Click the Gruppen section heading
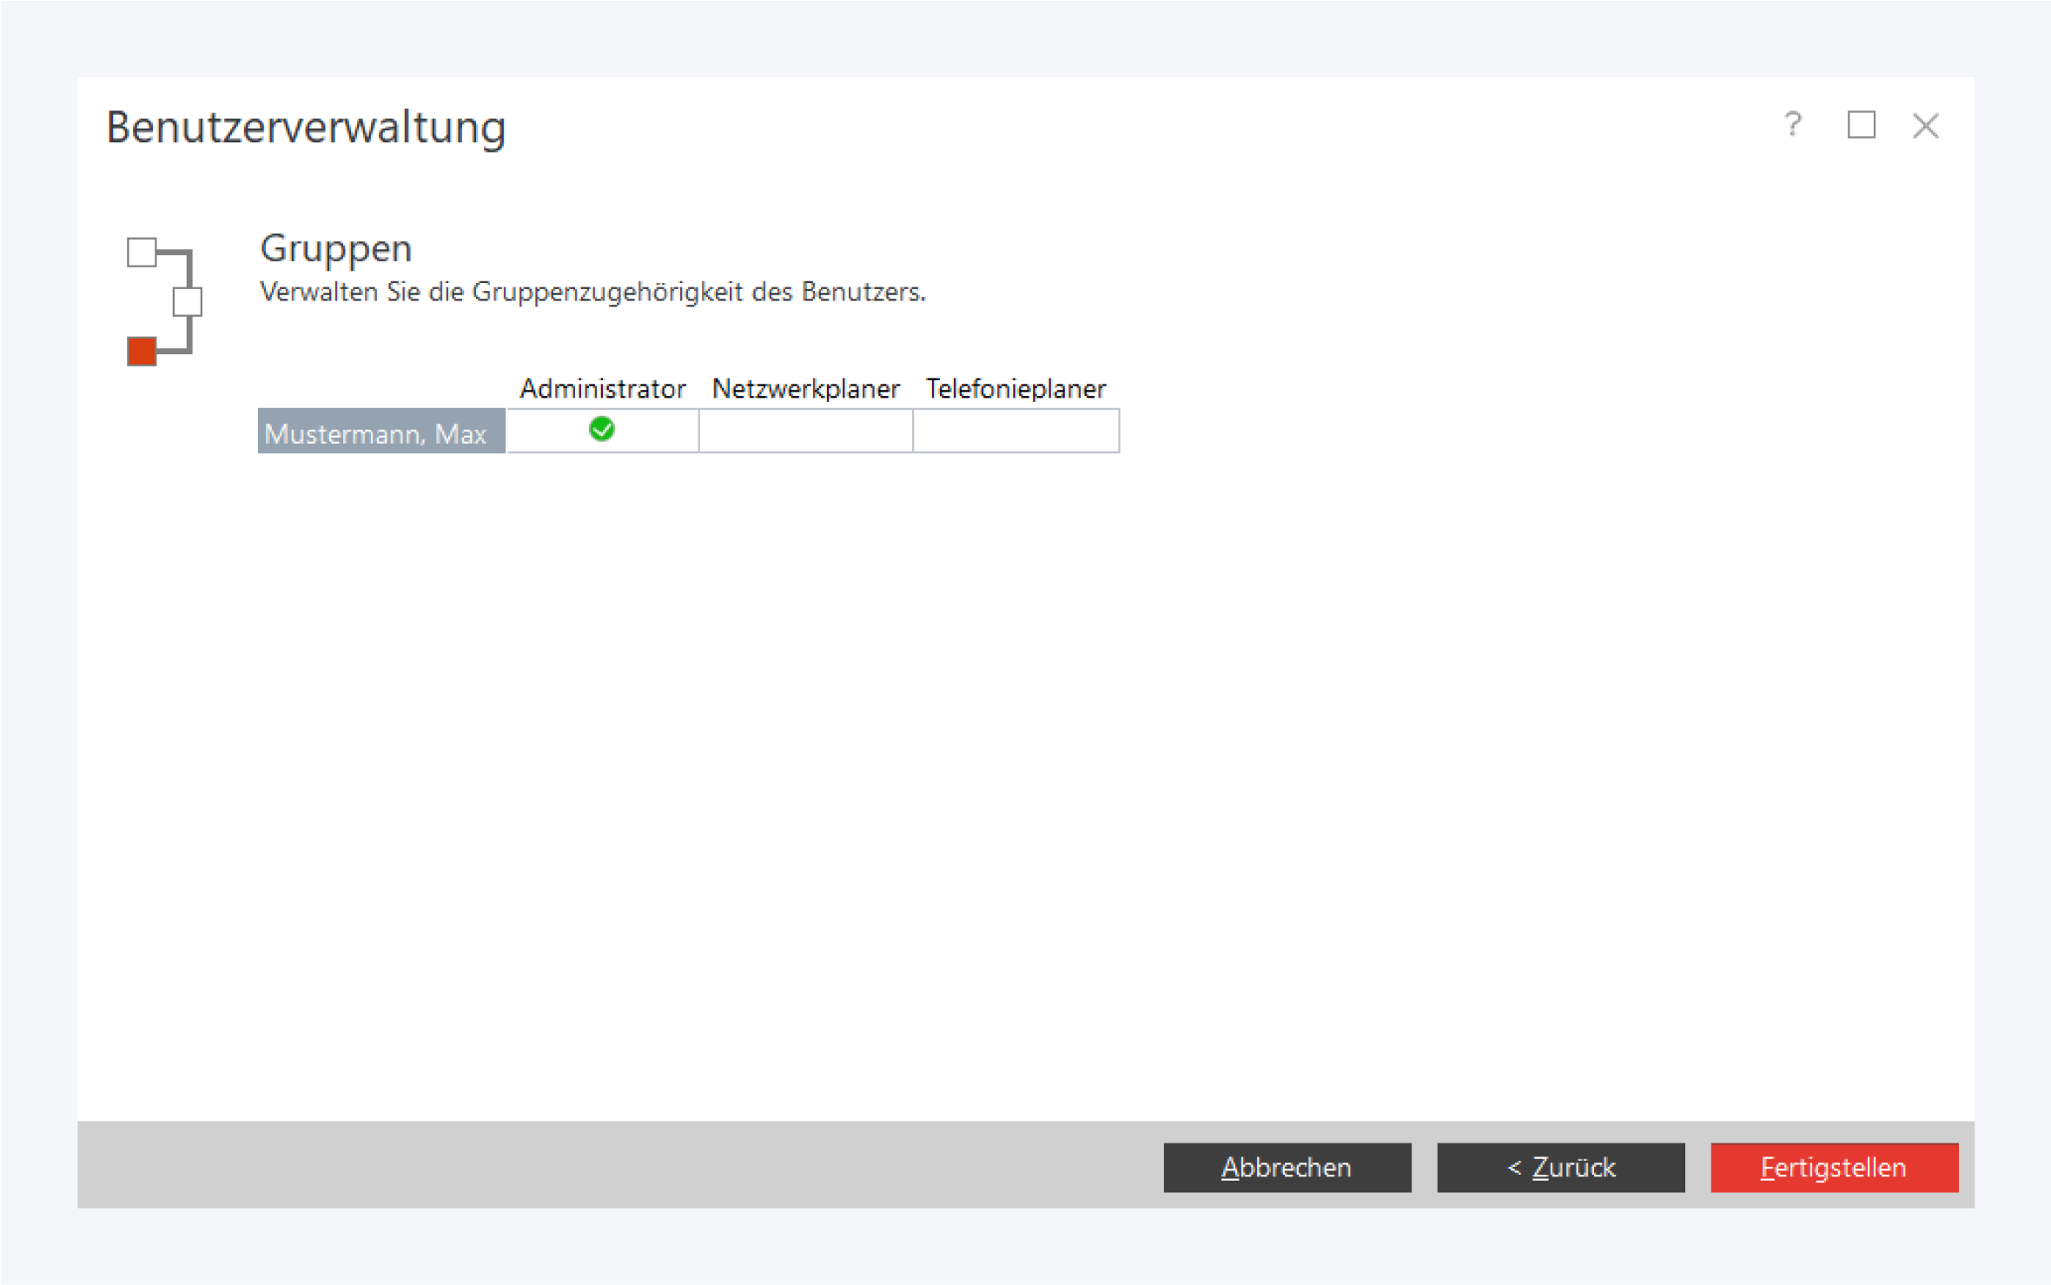This screenshot has width=2051, height=1285. point(336,248)
